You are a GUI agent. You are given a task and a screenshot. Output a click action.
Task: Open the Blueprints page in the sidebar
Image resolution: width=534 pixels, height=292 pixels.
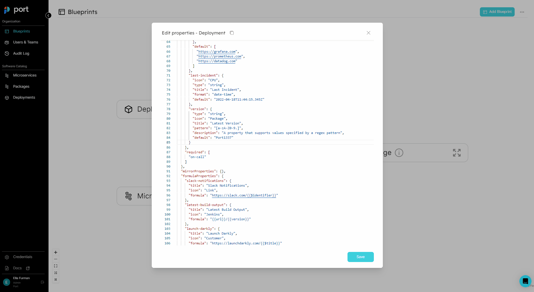(x=21, y=31)
